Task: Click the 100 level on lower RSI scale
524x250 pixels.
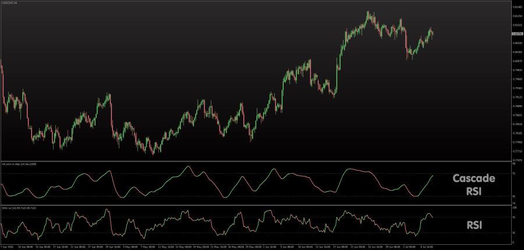Action: click(x=514, y=208)
